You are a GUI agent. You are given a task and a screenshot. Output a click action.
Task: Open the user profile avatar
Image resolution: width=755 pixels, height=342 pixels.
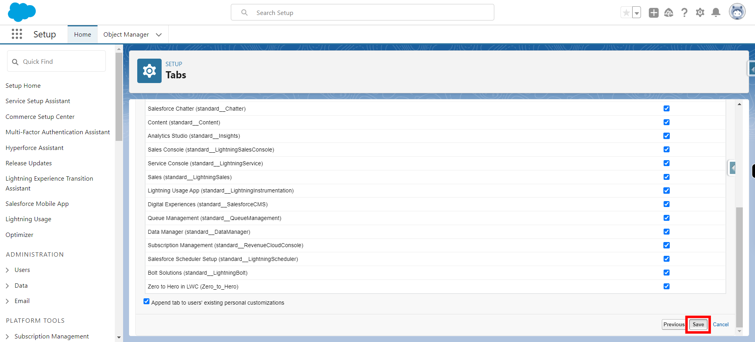(737, 12)
